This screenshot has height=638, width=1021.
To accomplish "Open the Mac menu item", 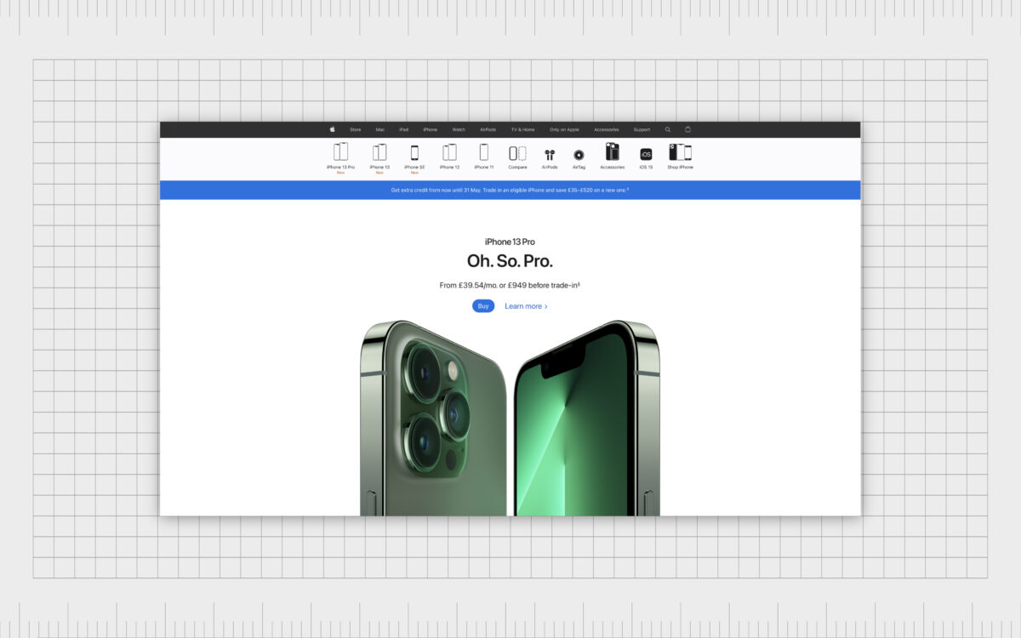I will tap(380, 129).
